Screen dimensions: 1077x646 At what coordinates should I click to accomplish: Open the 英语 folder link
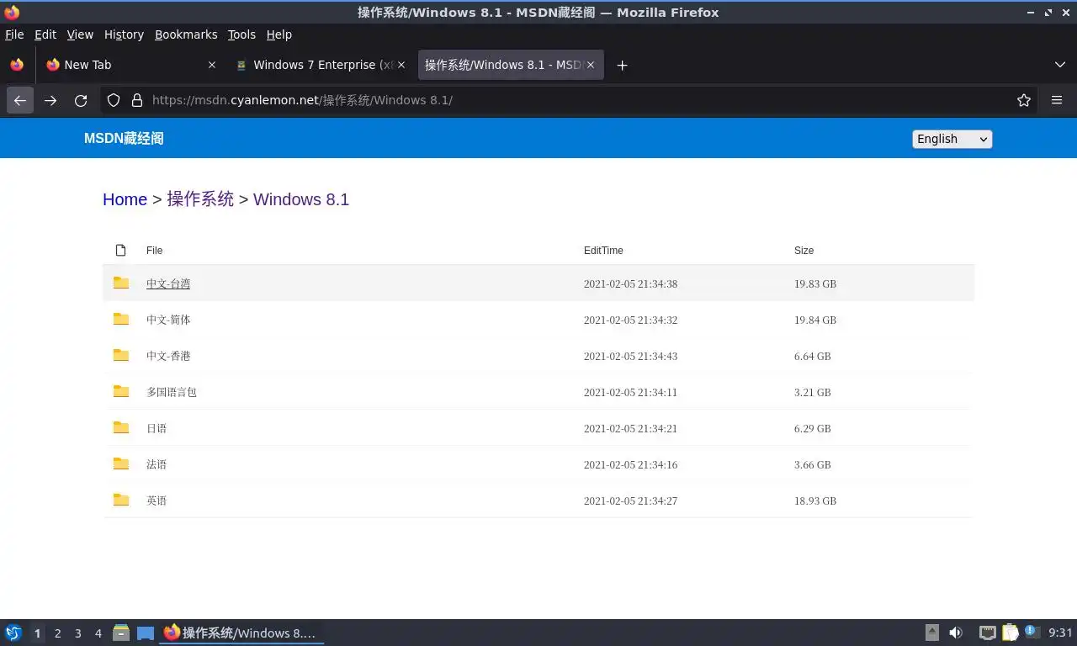click(x=157, y=501)
